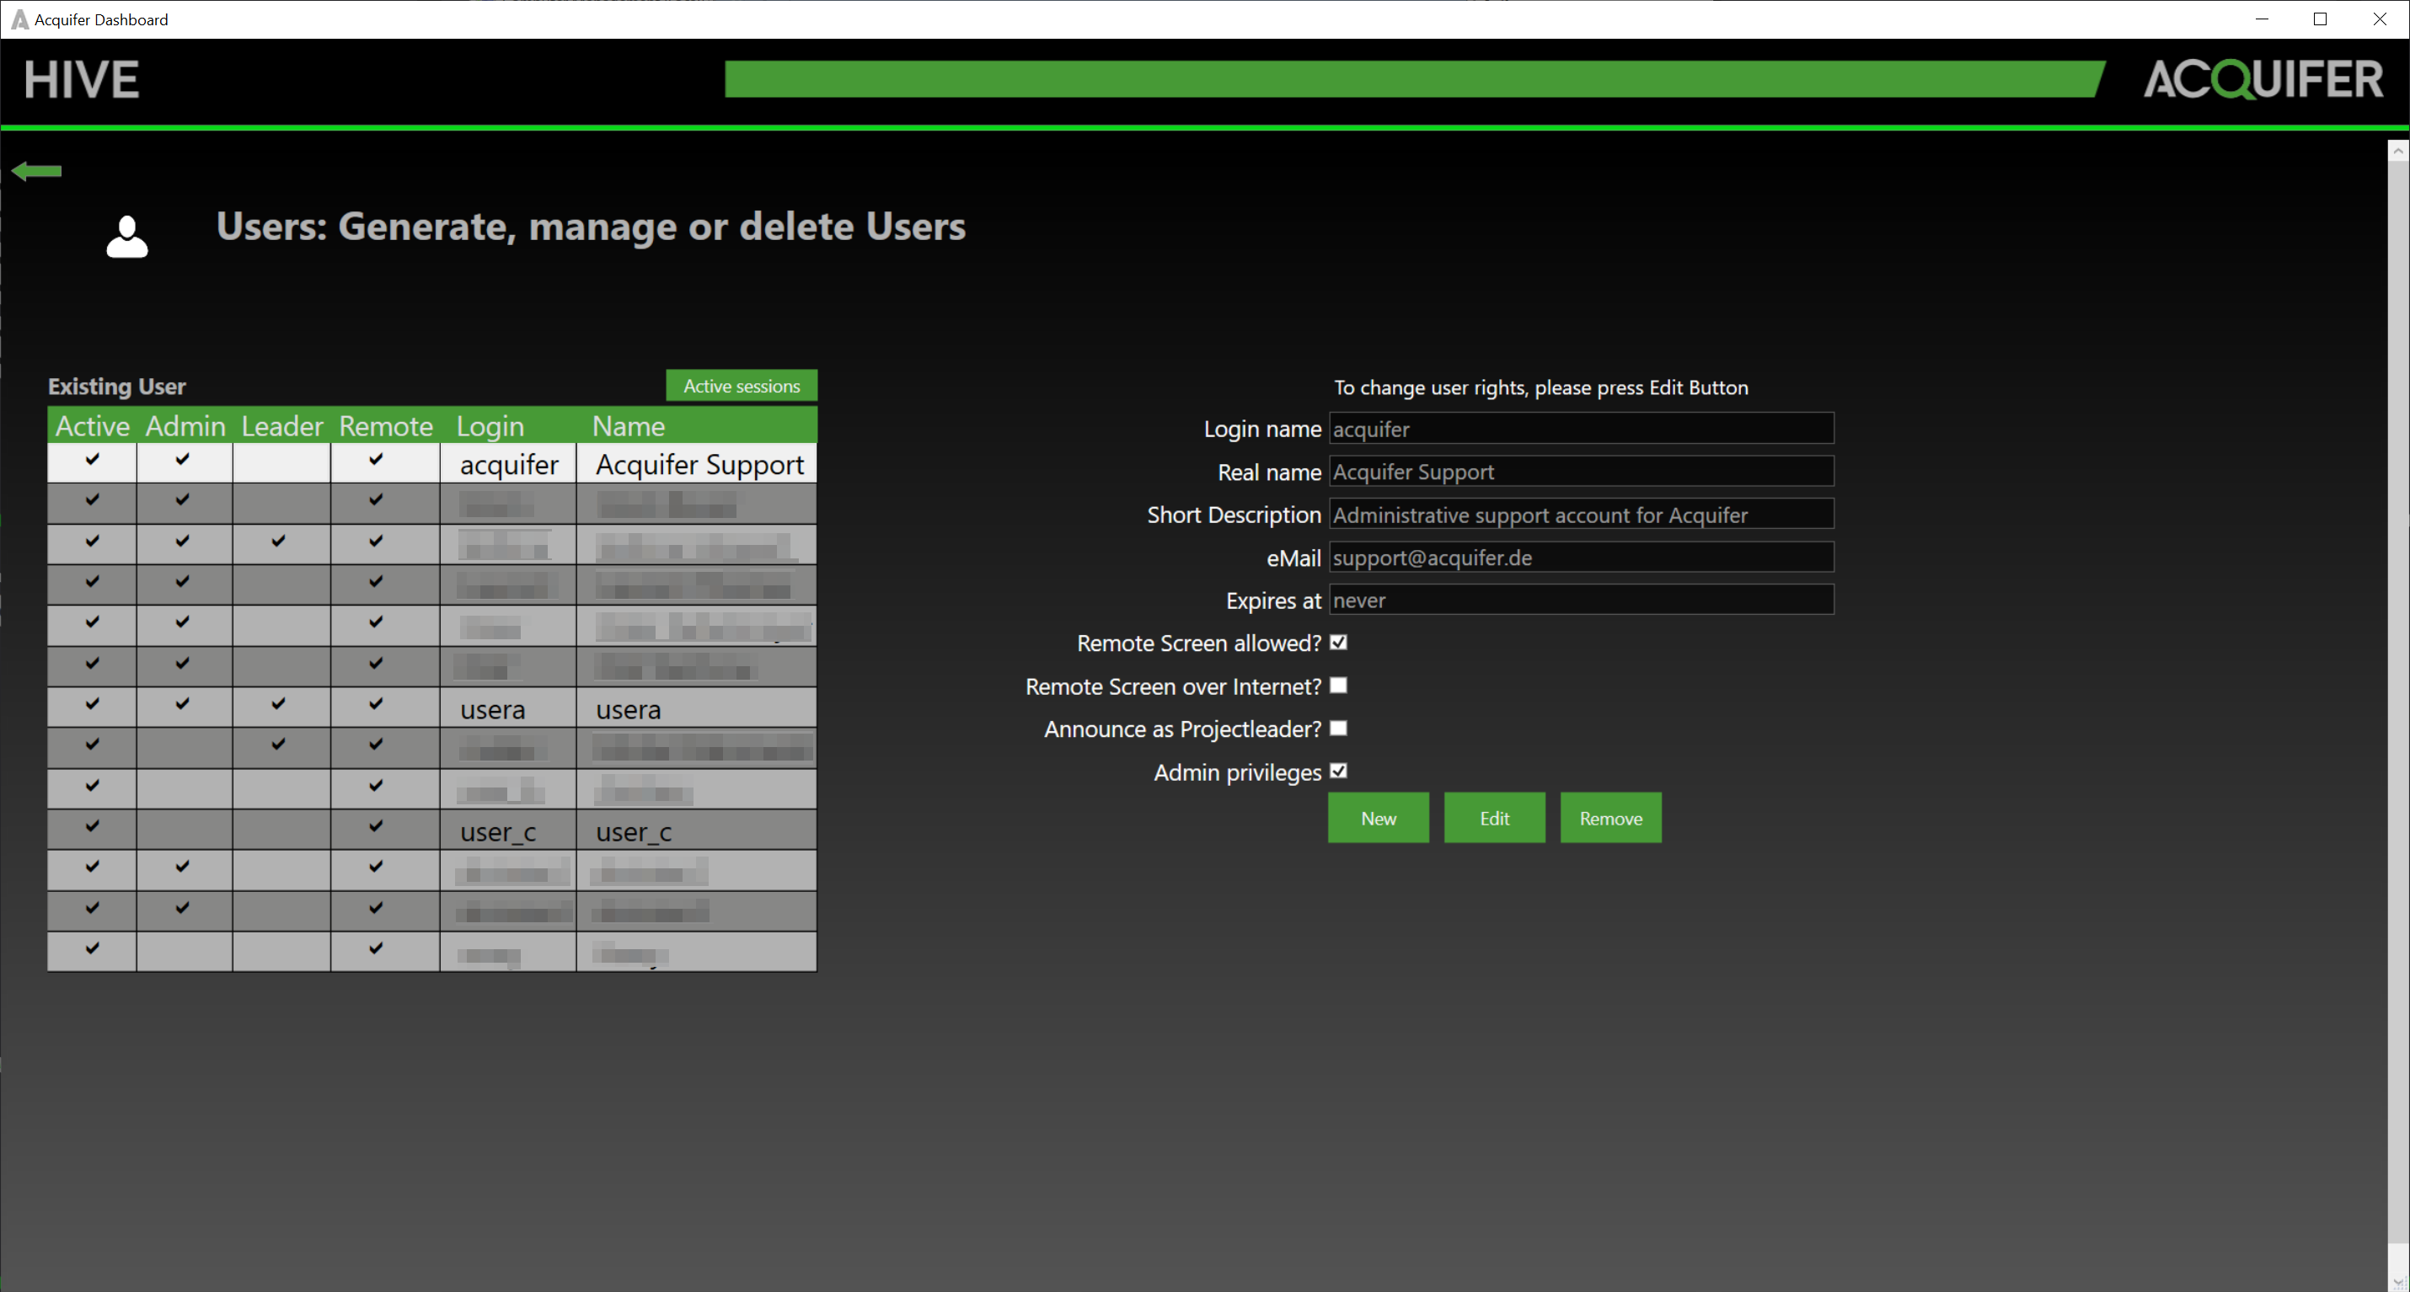Screen dimensions: 2410x1292
Task: Create a New user
Action: pos(1378,818)
